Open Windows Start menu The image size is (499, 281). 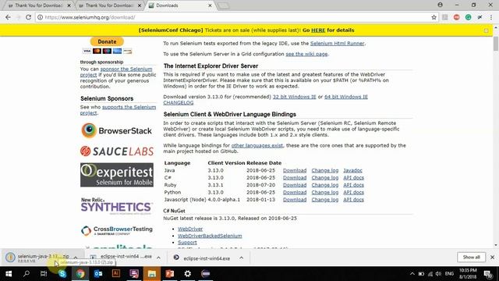pyautogui.click(x=9, y=274)
